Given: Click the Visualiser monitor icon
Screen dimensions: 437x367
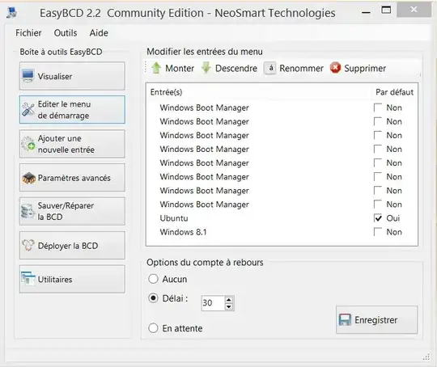Looking at the screenshot, I should coord(28,76).
